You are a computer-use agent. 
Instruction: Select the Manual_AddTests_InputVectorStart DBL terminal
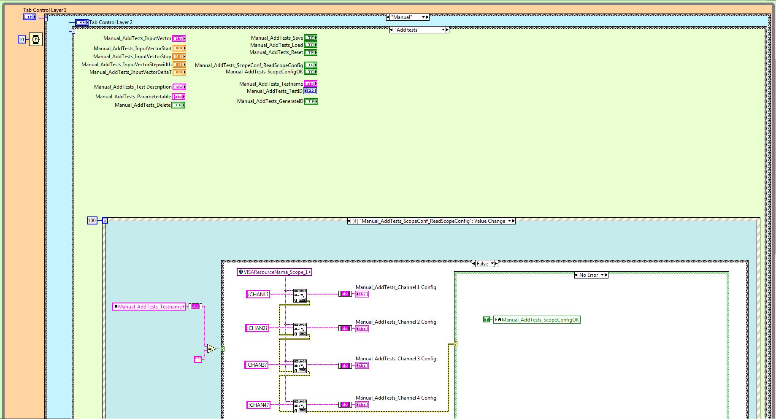179,49
